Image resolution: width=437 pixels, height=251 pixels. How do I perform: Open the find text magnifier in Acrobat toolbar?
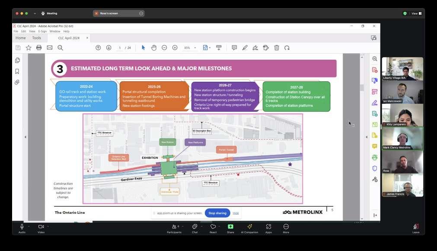click(x=60, y=48)
